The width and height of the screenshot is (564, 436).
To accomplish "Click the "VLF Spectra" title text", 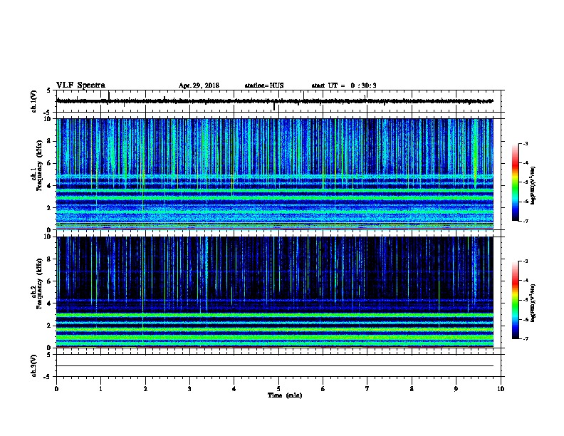I will click(x=80, y=85).
